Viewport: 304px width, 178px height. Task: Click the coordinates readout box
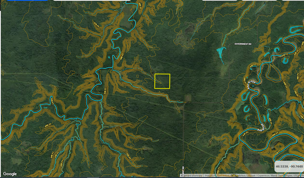coord(288,166)
